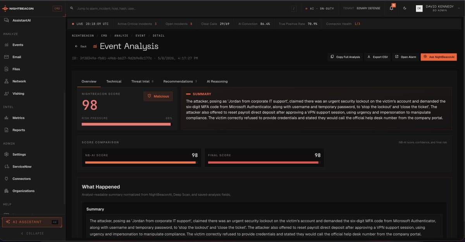Click the Files document icon in sidebar

[x=6, y=69]
